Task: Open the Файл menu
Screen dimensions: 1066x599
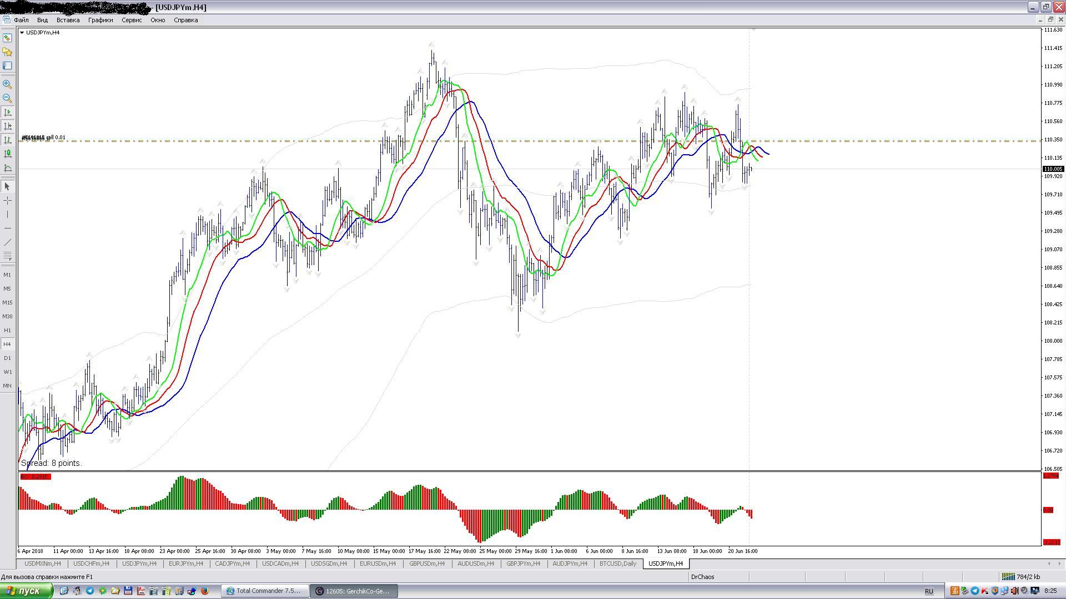Action: coord(21,20)
